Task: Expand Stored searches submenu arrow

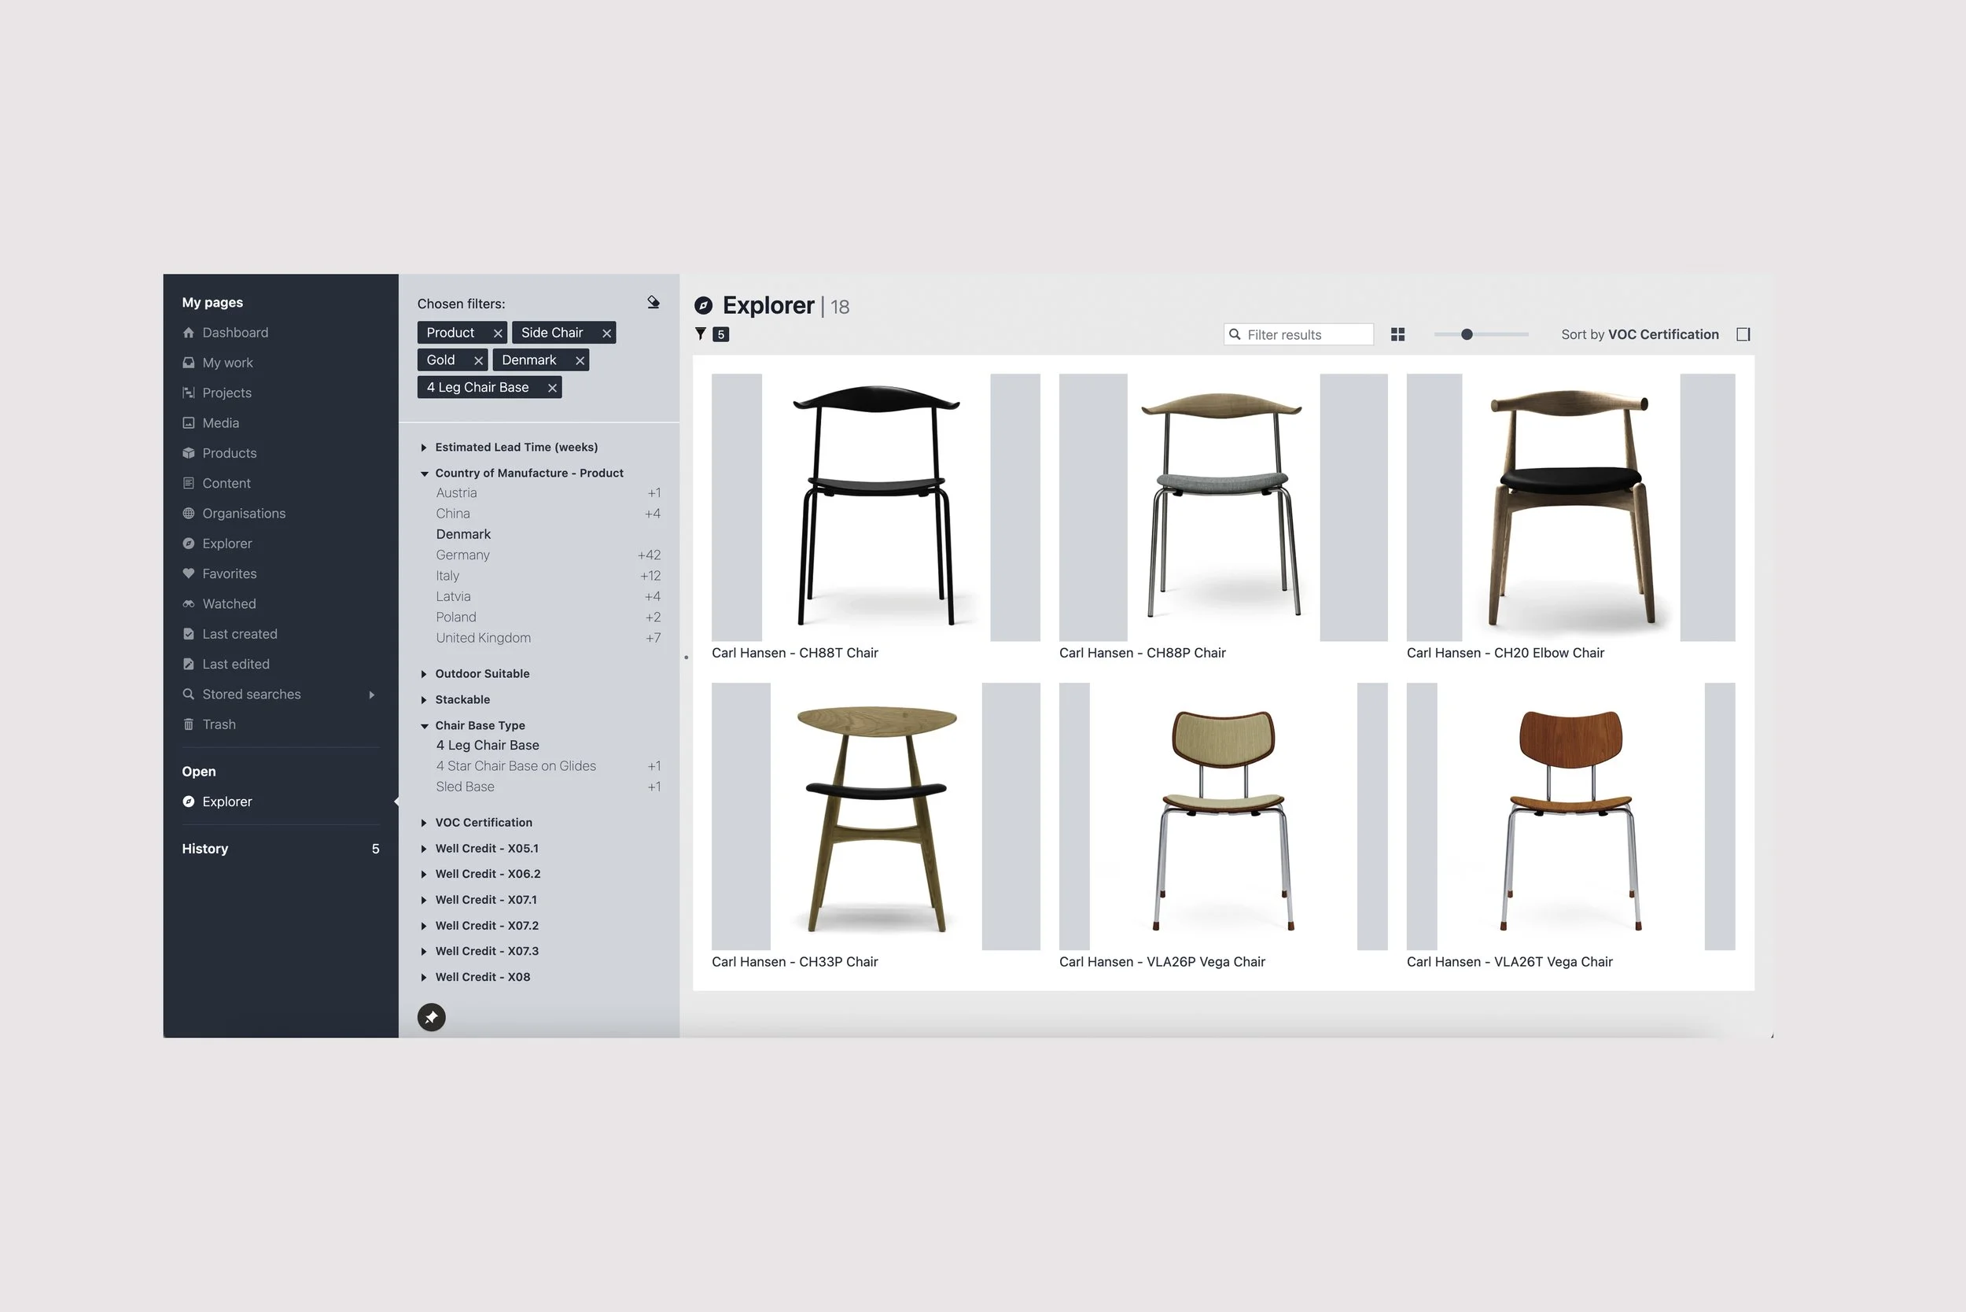Action: point(371,695)
